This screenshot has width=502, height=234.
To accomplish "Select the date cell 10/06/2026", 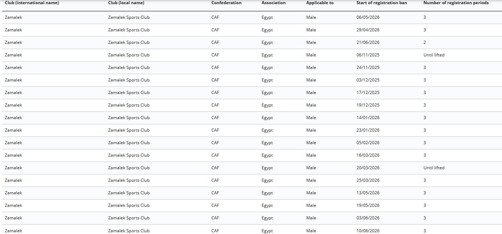I will pos(368,231).
